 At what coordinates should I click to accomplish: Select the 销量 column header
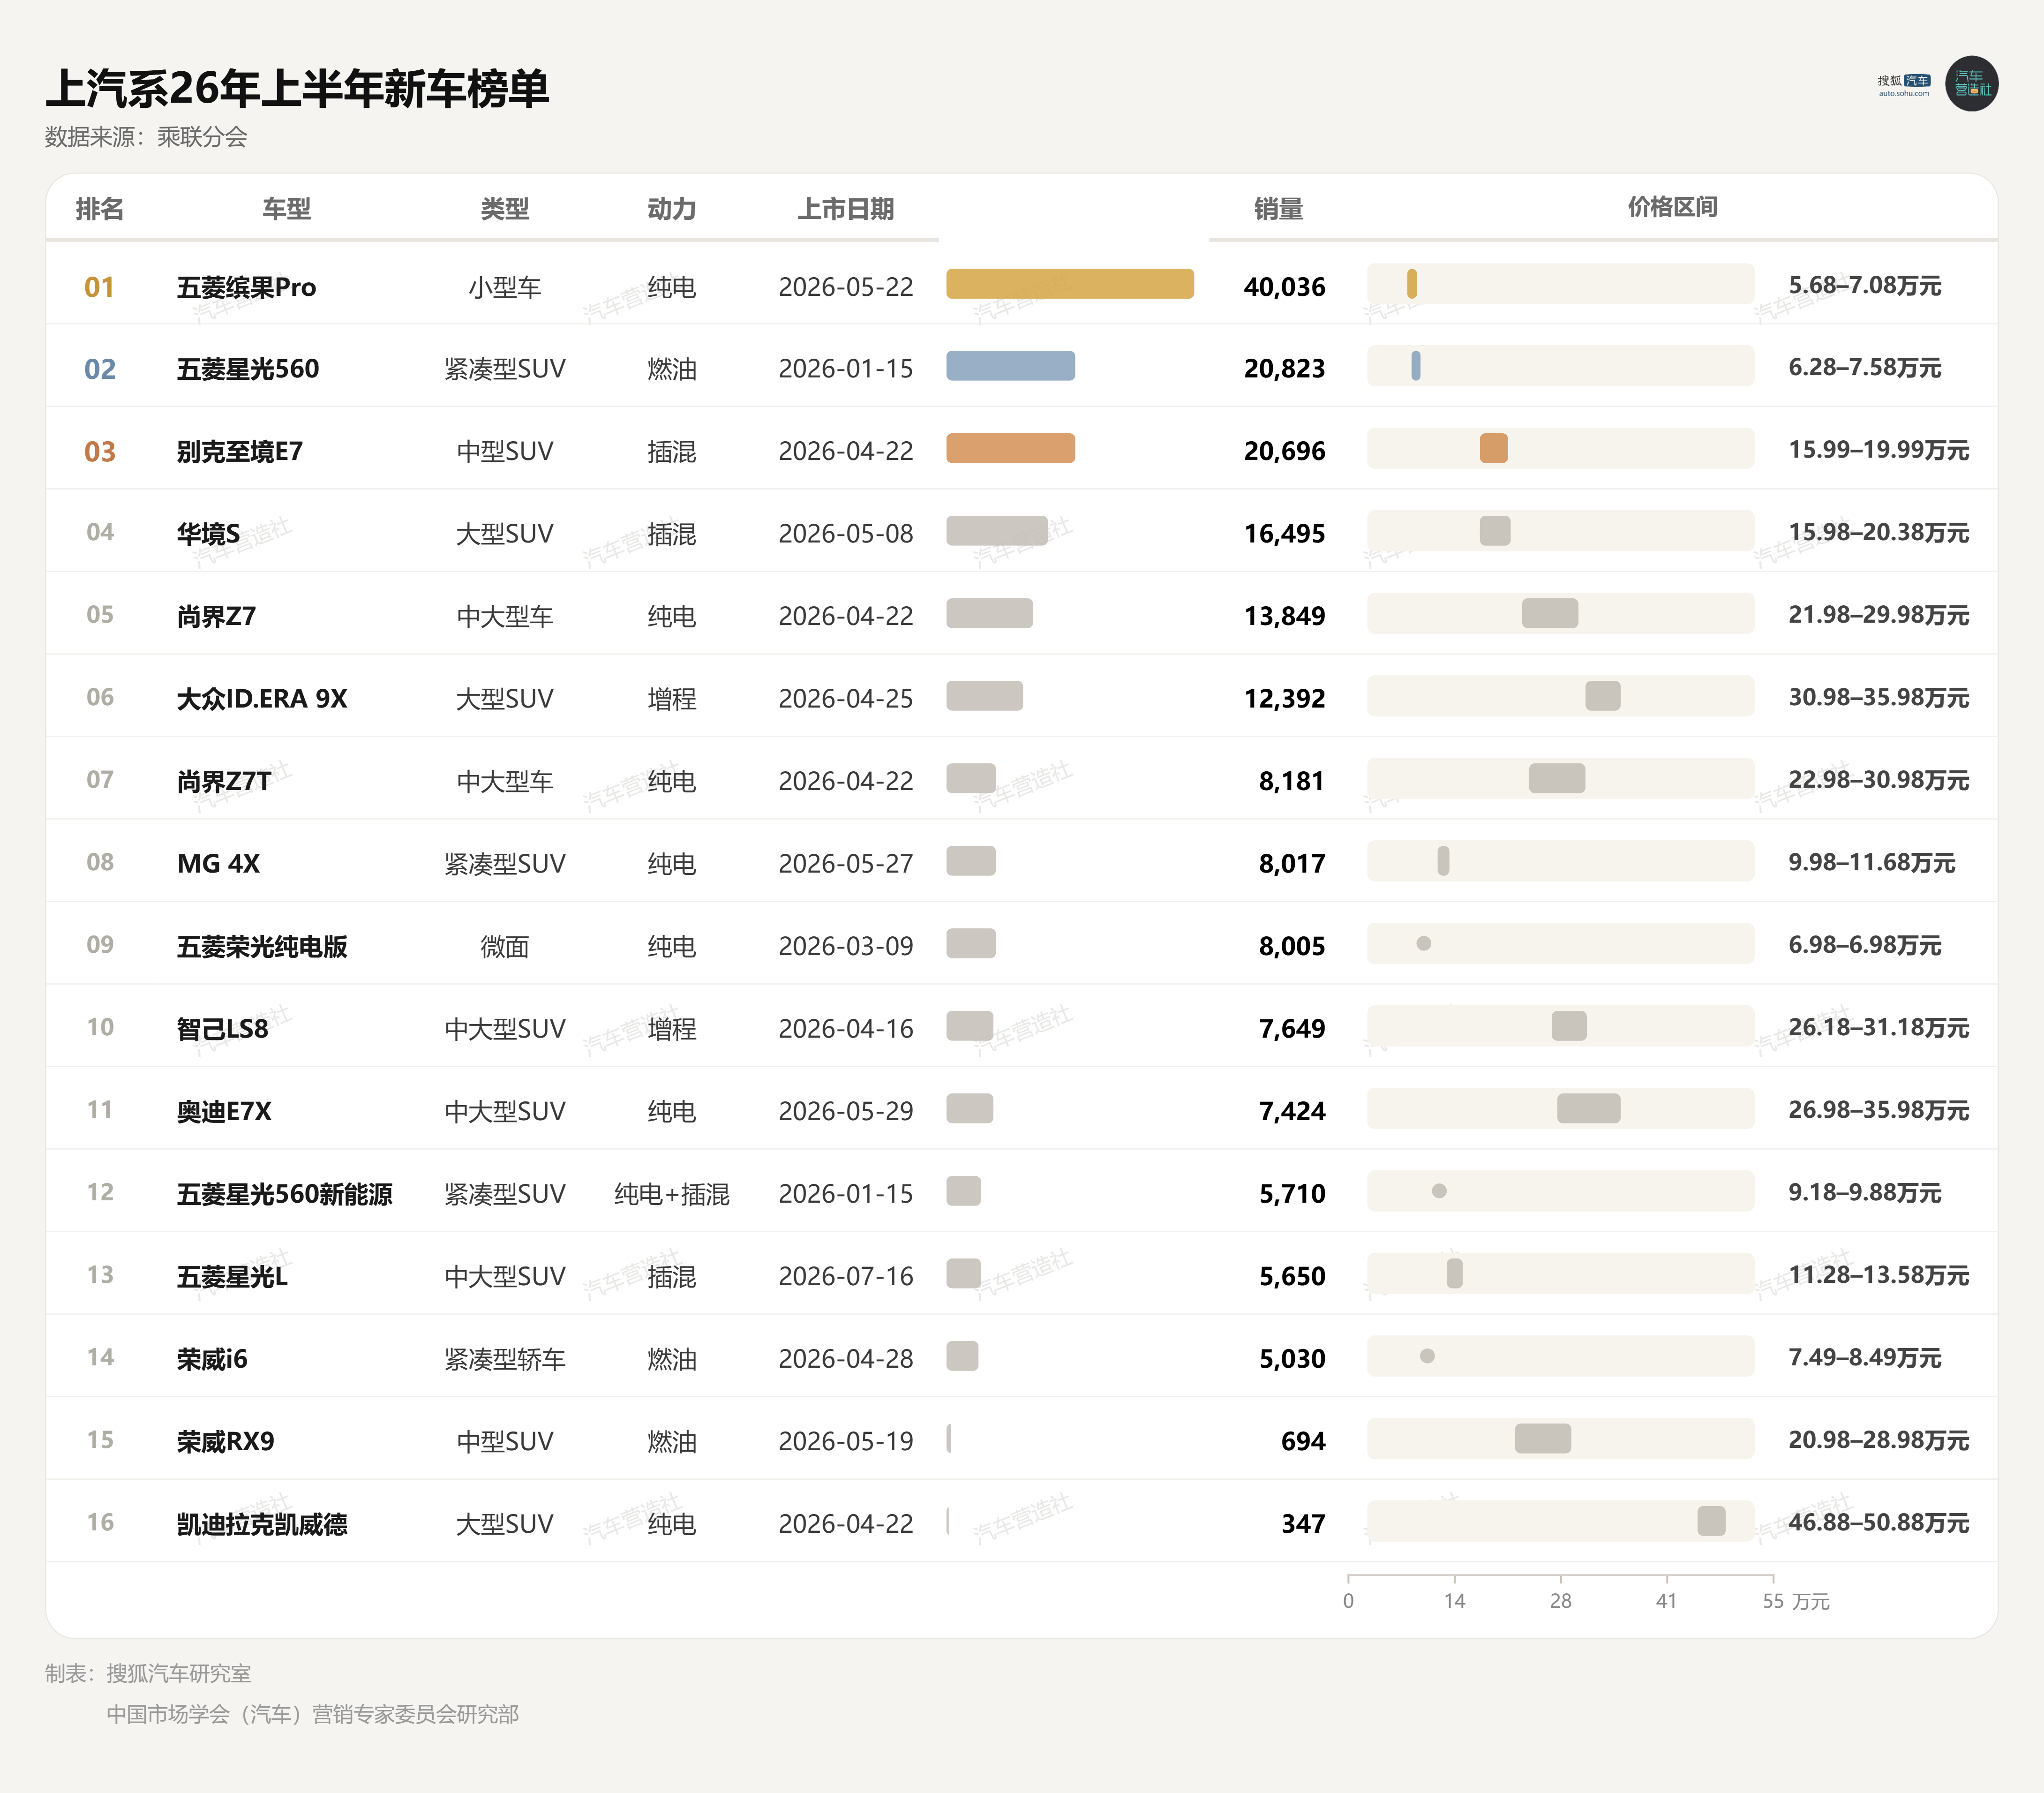point(1278,209)
